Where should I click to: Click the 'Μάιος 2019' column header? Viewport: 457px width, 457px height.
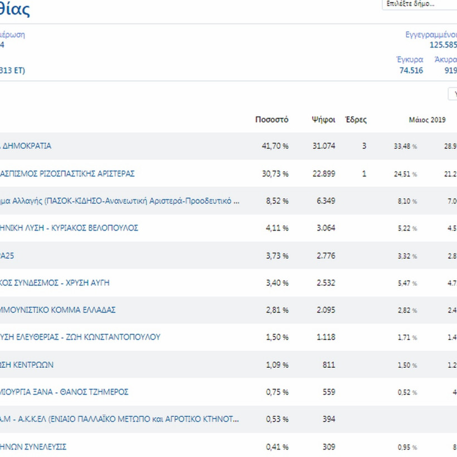(427, 120)
